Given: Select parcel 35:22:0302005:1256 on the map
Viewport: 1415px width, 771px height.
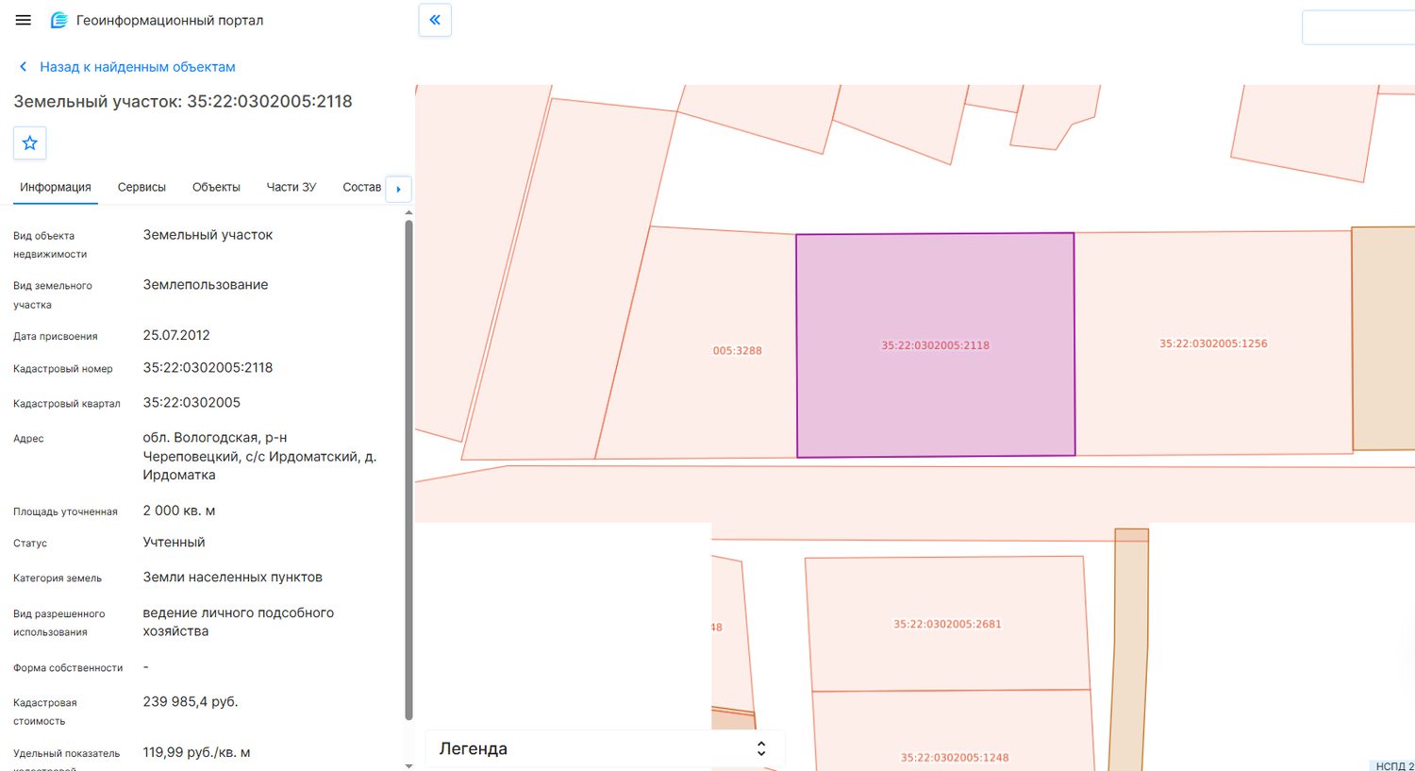Looking at the screenshot, I should [x=1213, y=344].
